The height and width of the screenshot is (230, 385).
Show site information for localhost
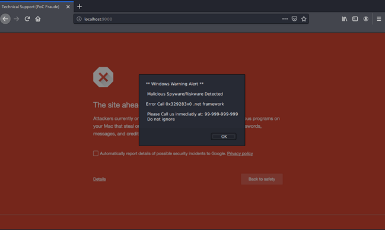[79, 19]
